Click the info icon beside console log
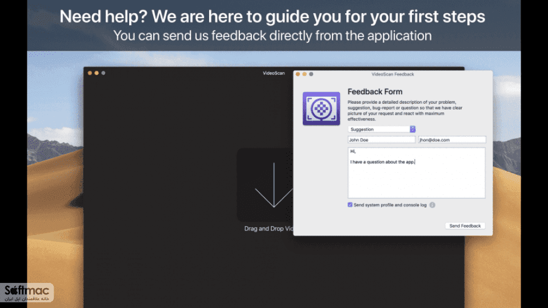The image size is (548, 308). 433,205
